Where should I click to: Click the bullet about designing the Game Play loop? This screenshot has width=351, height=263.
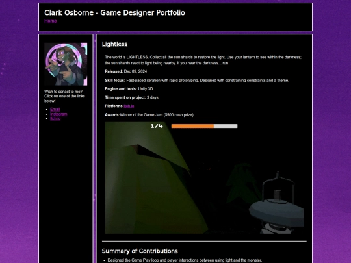tap(185, 260)
